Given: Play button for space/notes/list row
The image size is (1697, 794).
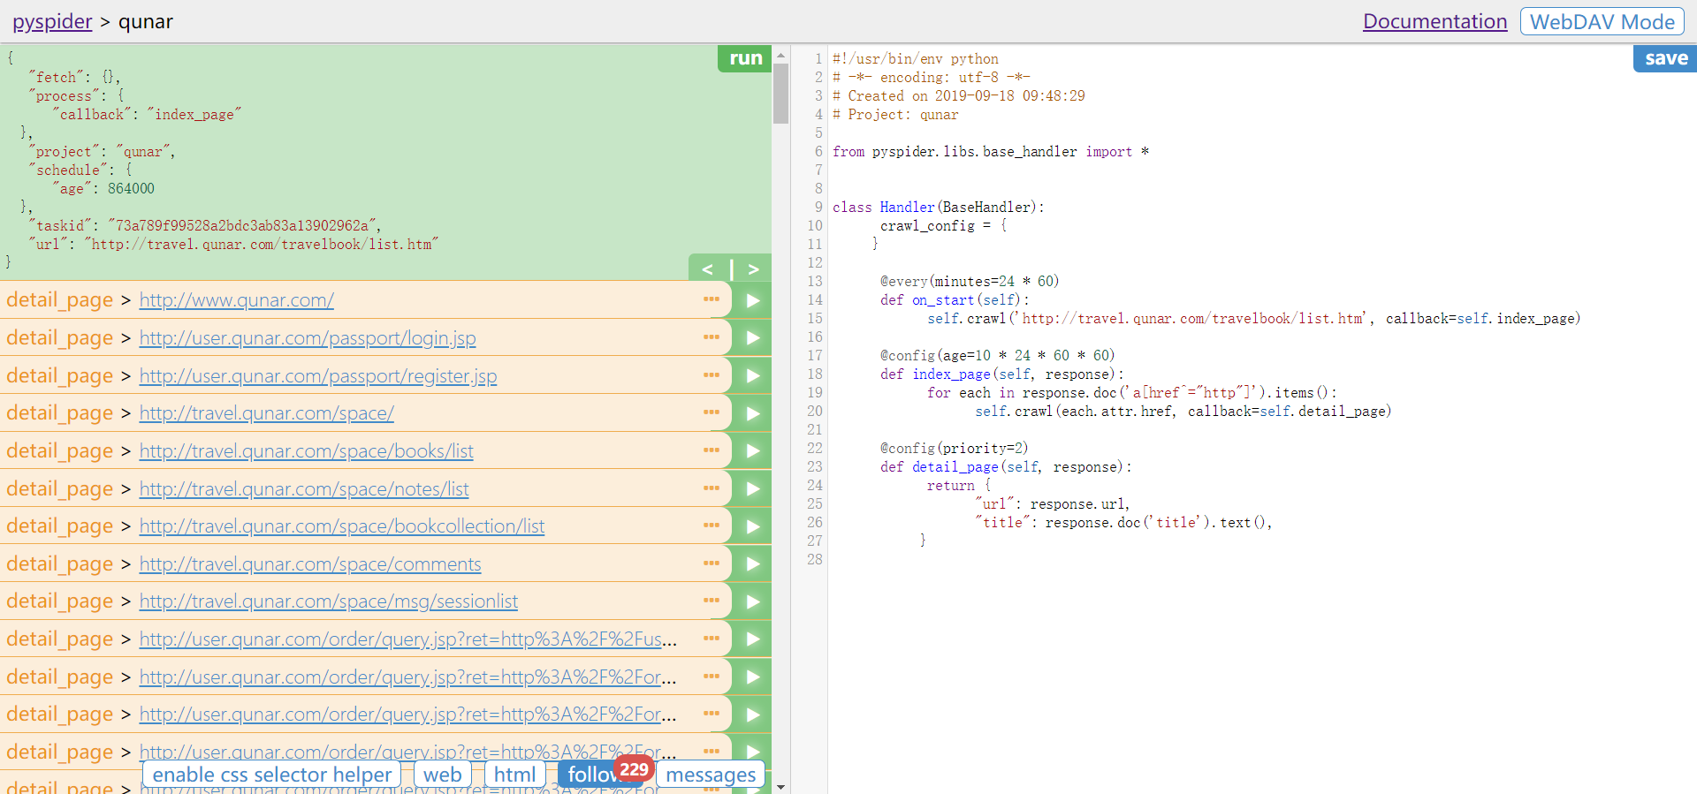Looking at the screenshot, I should coord(751,488).
